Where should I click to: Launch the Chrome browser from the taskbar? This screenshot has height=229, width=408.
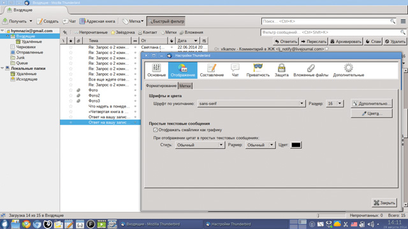pos(26,224)
